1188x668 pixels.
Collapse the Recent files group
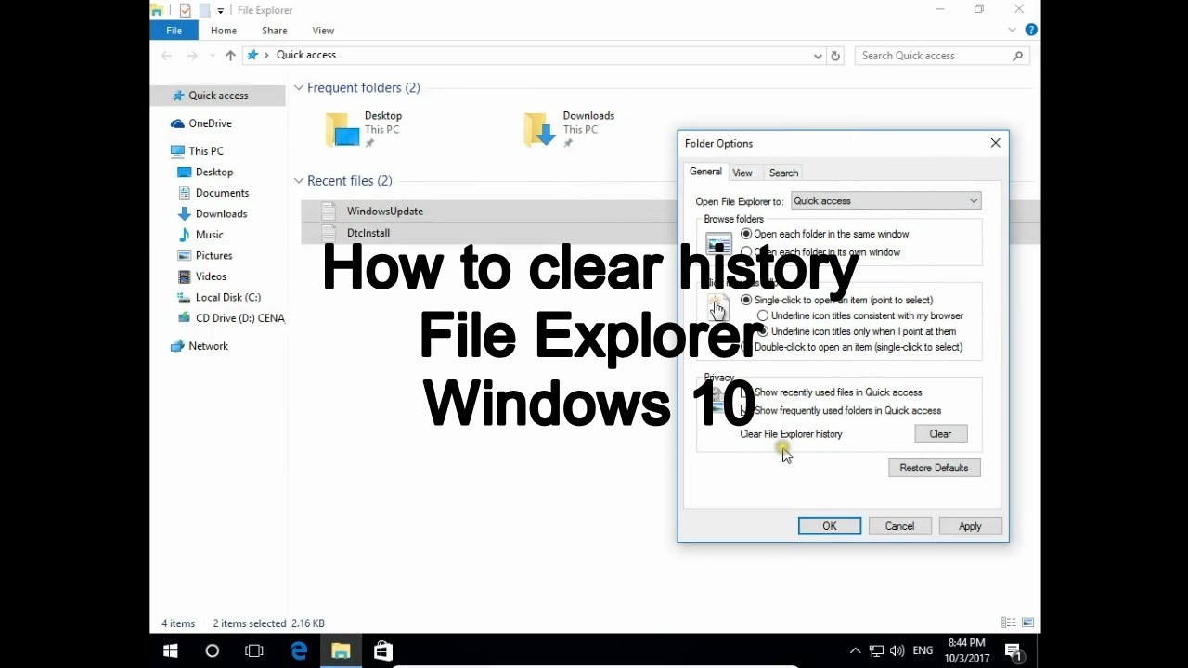tap(299, 181)
